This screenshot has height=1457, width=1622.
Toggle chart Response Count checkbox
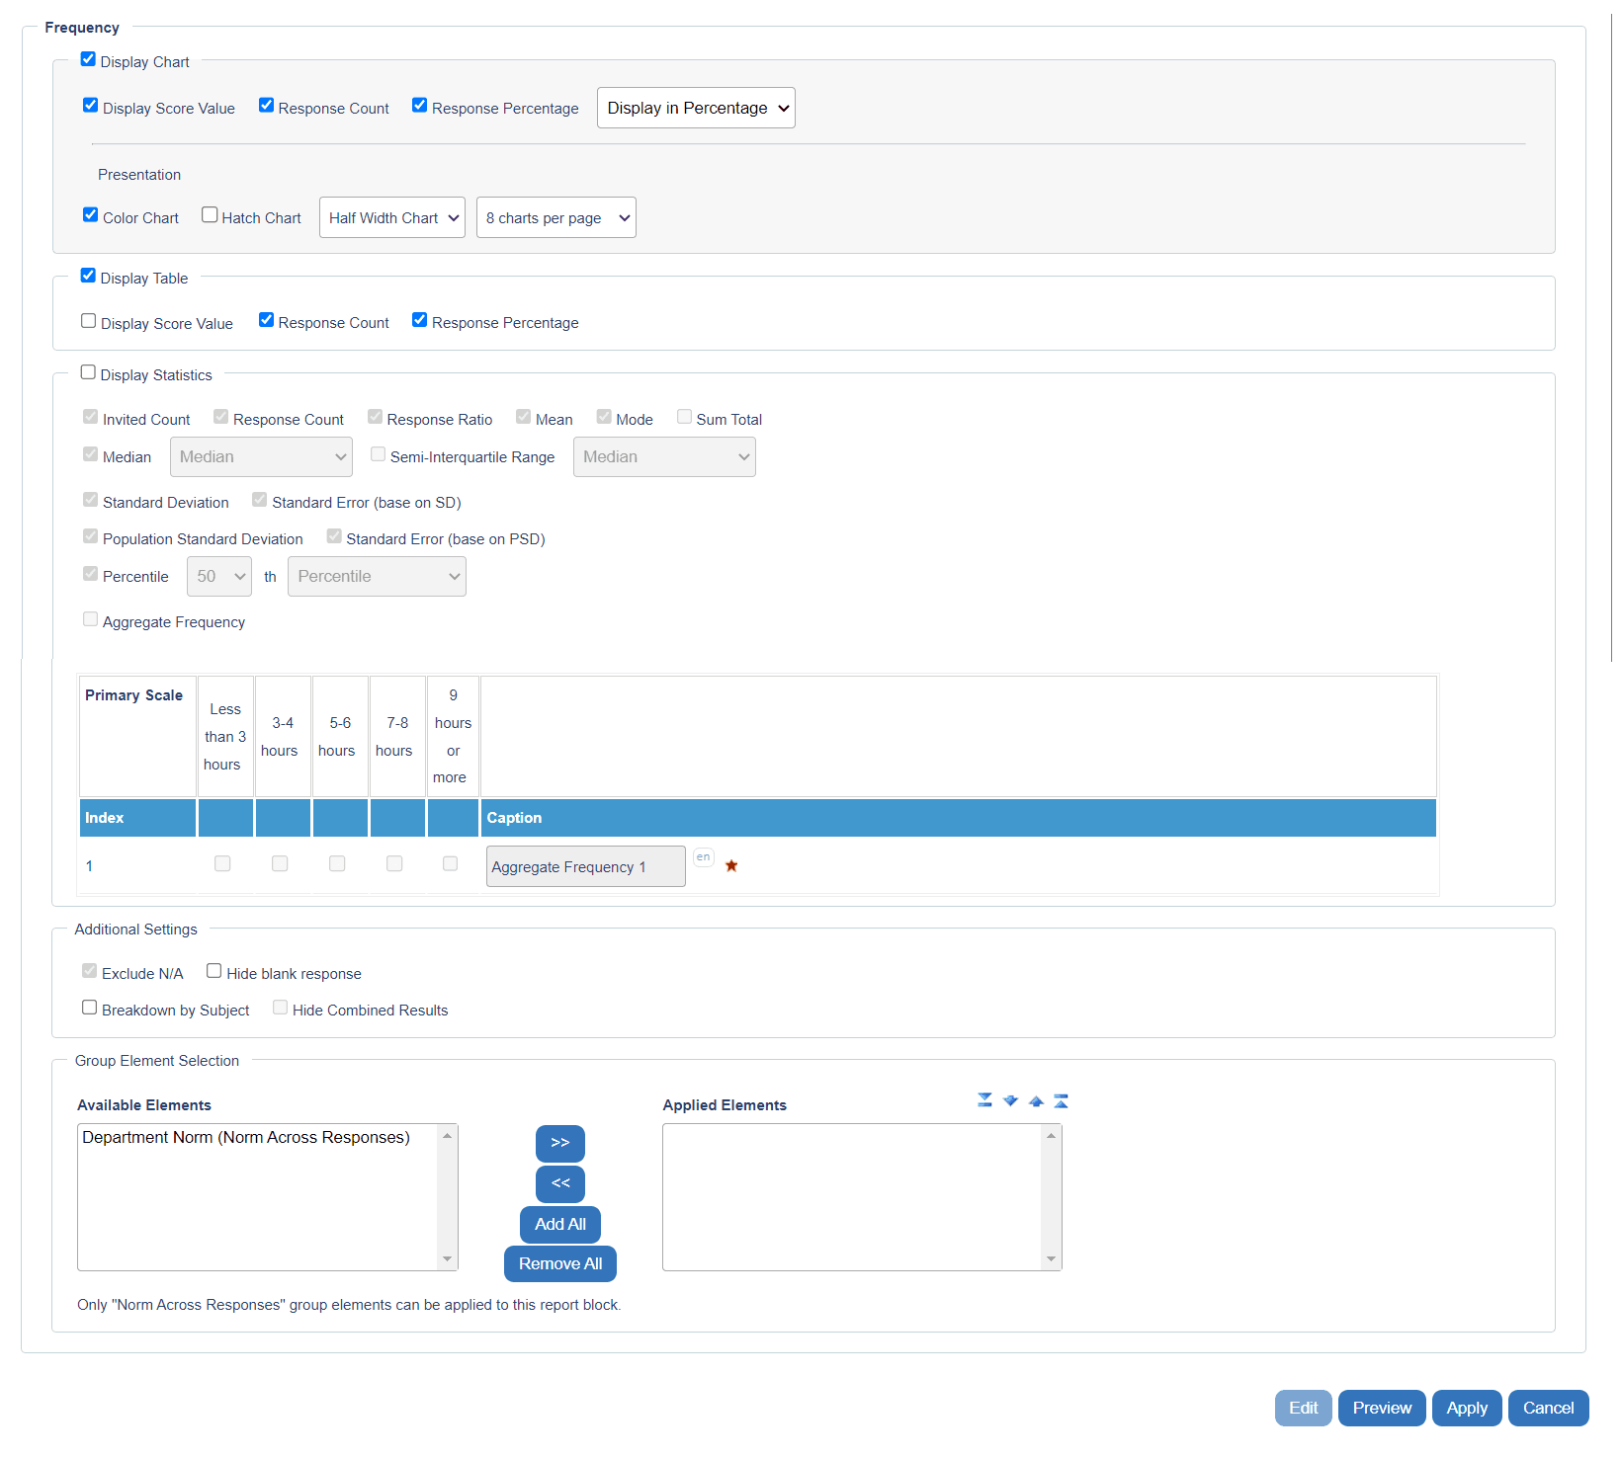[x=266, y=106]
